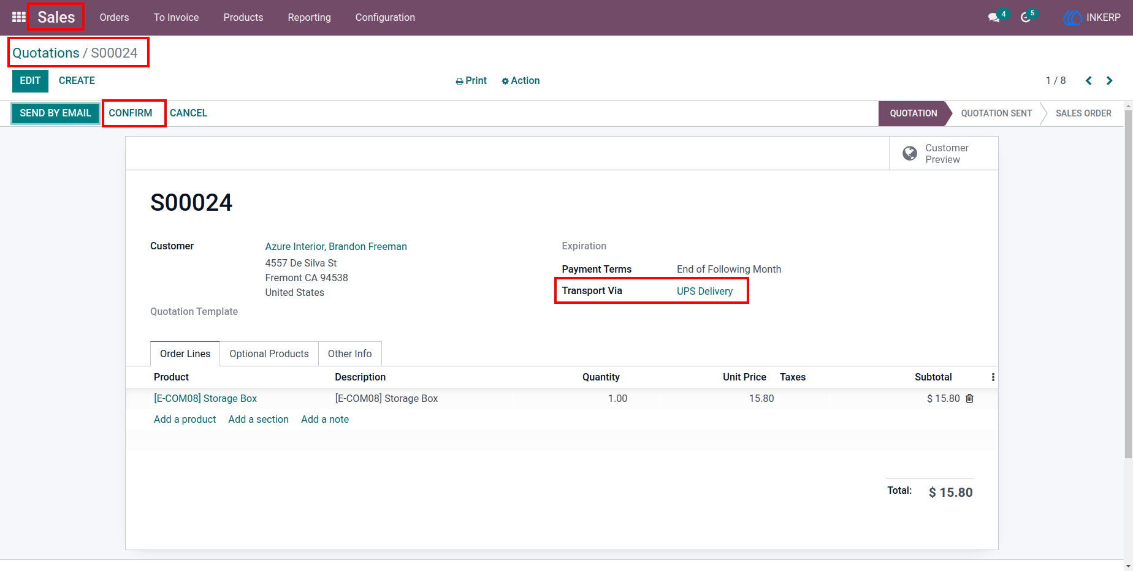Click the Unit Price value 15.80

click(x=761, y=398)
